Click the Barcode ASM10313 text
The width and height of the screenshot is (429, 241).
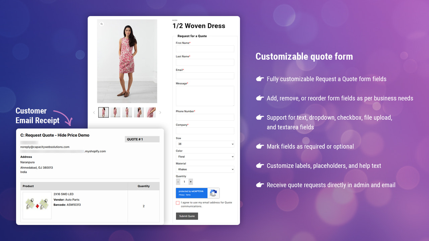[x=67, y=205]
